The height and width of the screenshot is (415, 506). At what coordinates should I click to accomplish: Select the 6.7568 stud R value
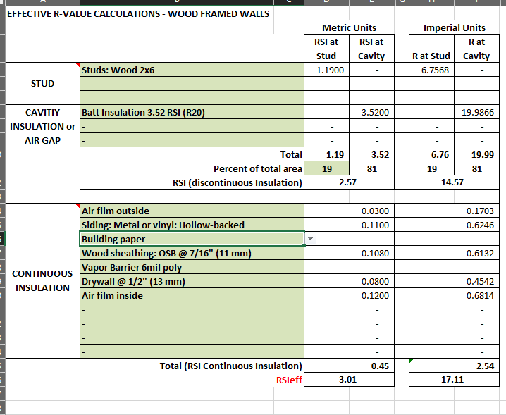pos(431,70)
